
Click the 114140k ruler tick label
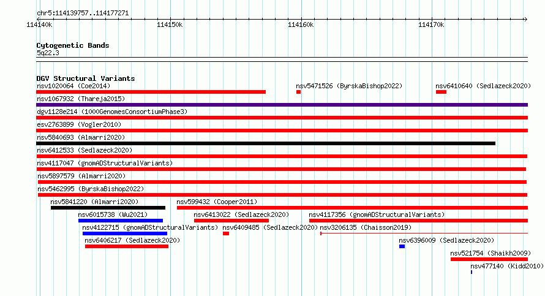pyautogui.click(x=39, y=25)
